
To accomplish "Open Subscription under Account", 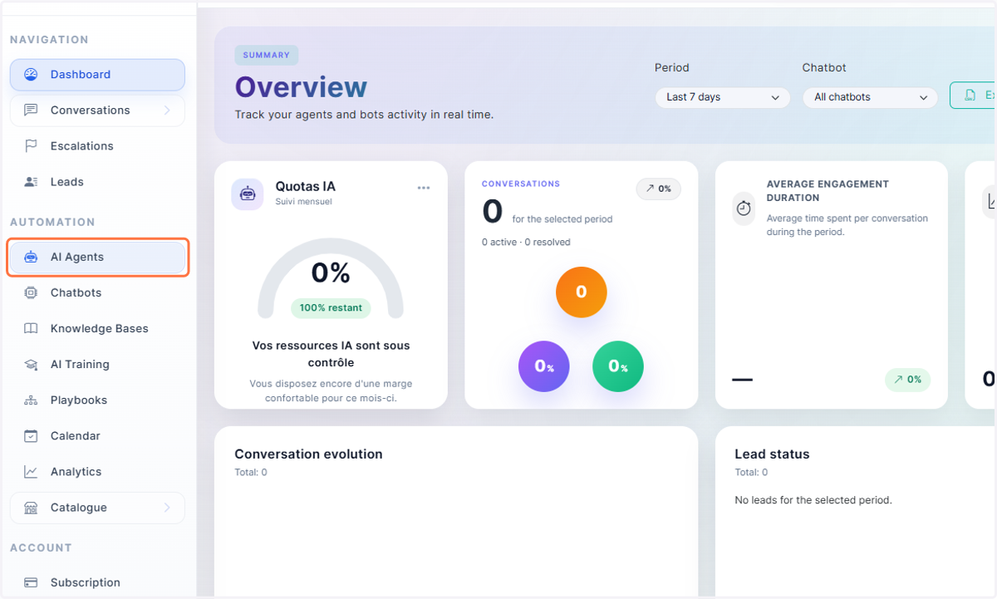I will 97,582.
